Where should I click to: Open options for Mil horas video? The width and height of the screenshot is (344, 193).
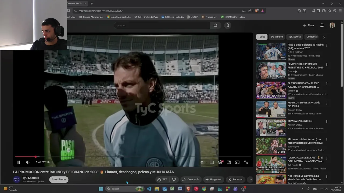pyautogui.click(x=327, y=140)
